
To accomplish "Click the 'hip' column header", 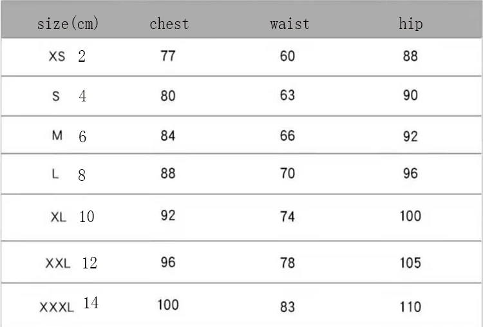I will pos(411,24).
